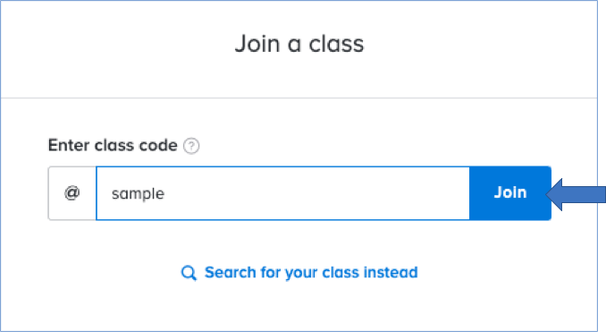Click empty space right of sample text
This screenshot has width=606, height=332.
pos(317,193)
